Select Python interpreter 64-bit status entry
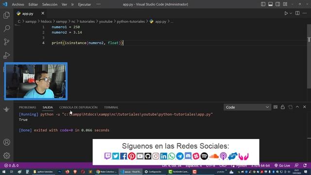 [260, 165]
